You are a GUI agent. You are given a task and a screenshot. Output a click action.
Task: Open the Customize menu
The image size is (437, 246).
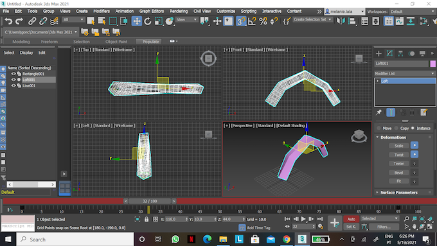[226, 12]
